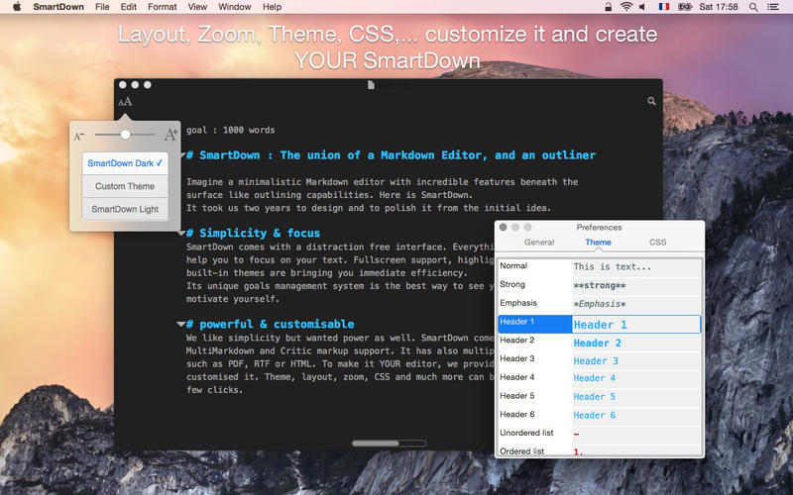
Task: Switch to the SmartDown Light theme
Action: [x=125, y=209]
